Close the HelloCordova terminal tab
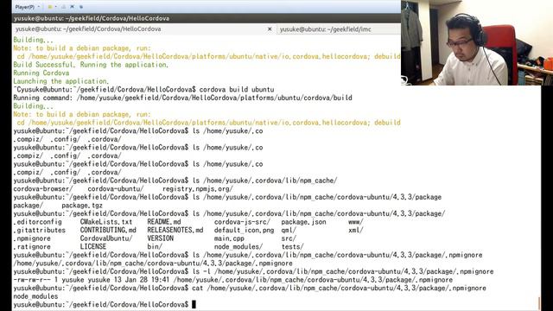The width and height of the screenshot is (553, 311). pos(270,29)
